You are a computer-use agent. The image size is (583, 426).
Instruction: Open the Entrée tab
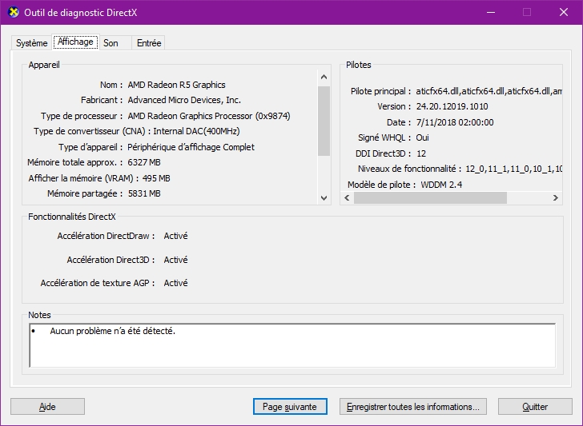coord(149,43)
